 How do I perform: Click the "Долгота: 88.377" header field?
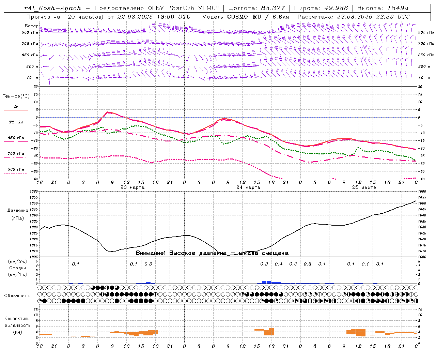tap(256, 8)
